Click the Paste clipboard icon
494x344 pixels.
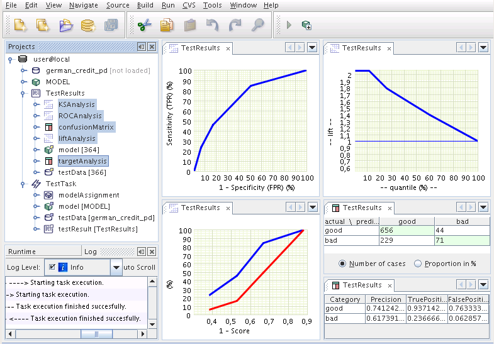click(x=190, y=25)
